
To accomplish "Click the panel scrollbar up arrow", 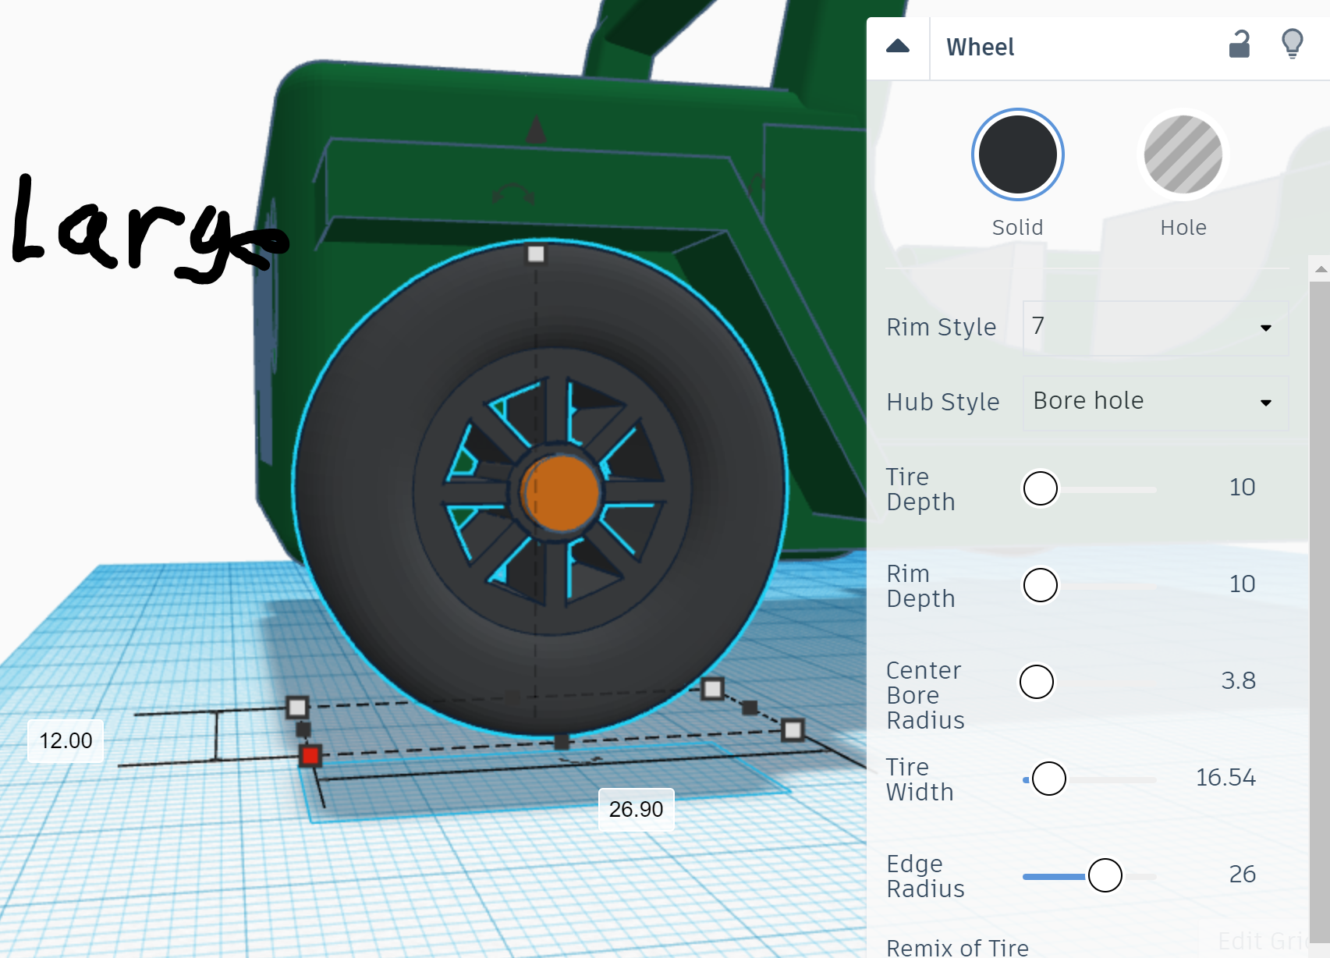I will (1320, 269).
